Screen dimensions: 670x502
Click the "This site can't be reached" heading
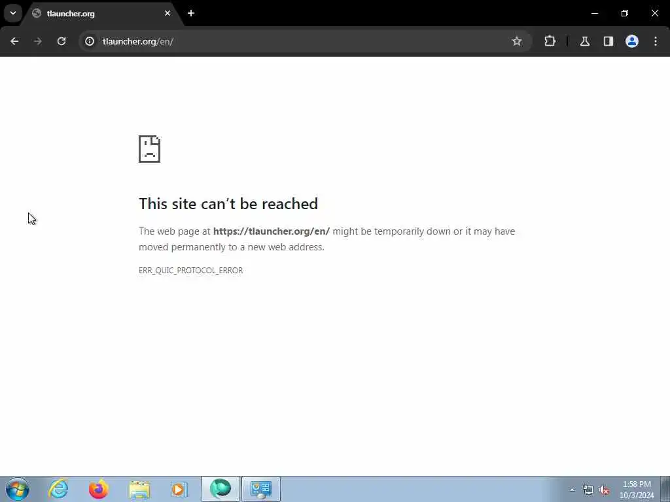228,204
